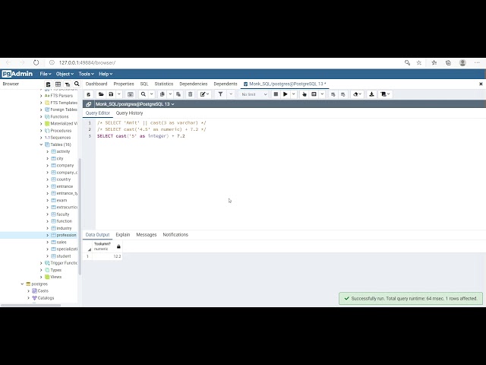Open the Notifications results tab

[x=175, y=235]
